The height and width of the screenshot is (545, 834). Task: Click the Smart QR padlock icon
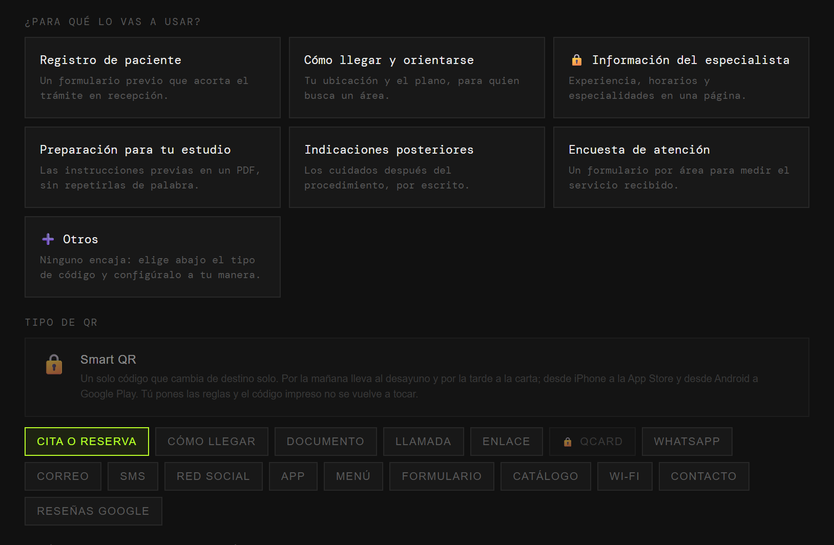coord(54,364)
